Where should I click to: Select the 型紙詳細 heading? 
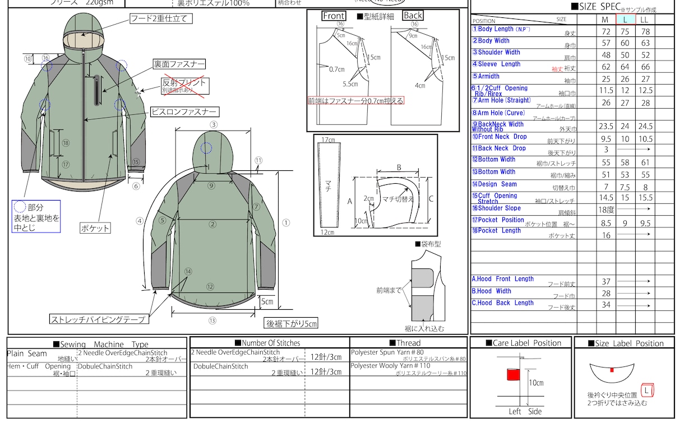tap(376, 16)
